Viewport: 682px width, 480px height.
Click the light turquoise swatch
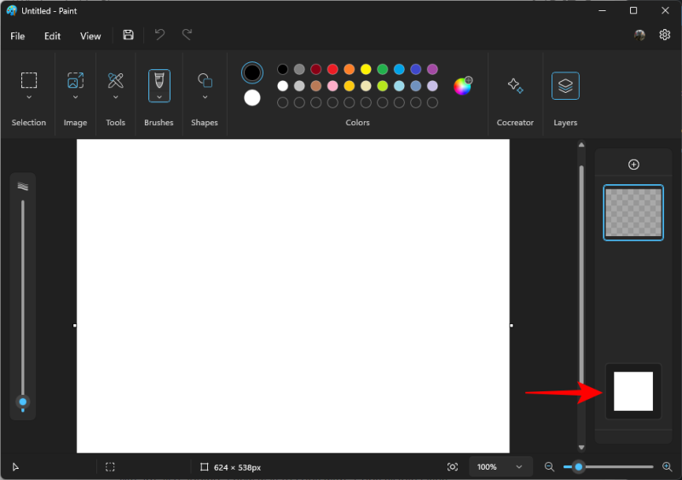coord(399,86)
